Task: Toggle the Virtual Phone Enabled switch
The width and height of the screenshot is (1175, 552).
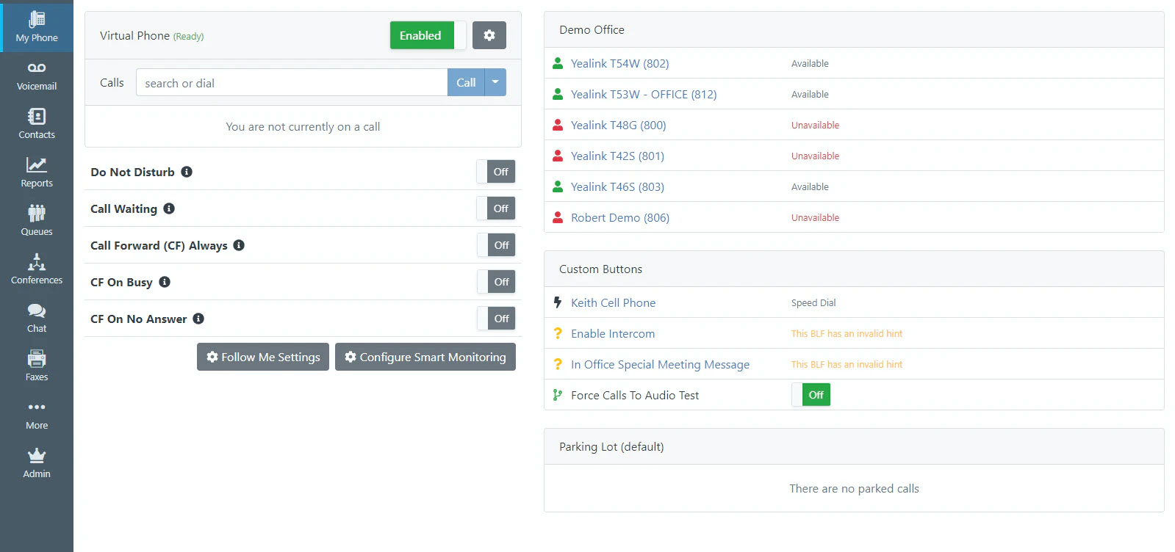Action: click(428, 35)
